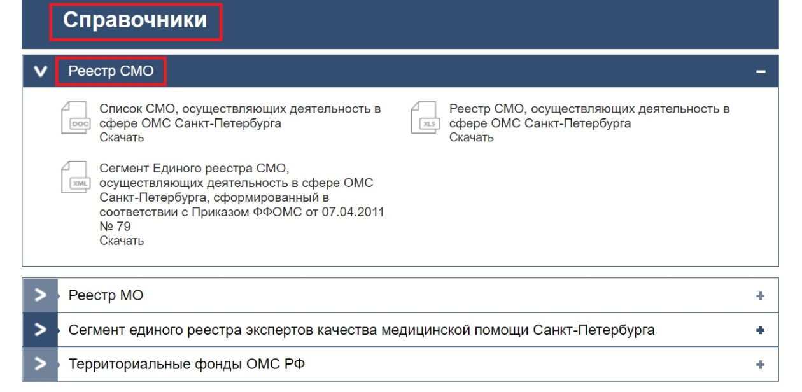Open the XML file icon for Сегмент Единого реестра

76,178
